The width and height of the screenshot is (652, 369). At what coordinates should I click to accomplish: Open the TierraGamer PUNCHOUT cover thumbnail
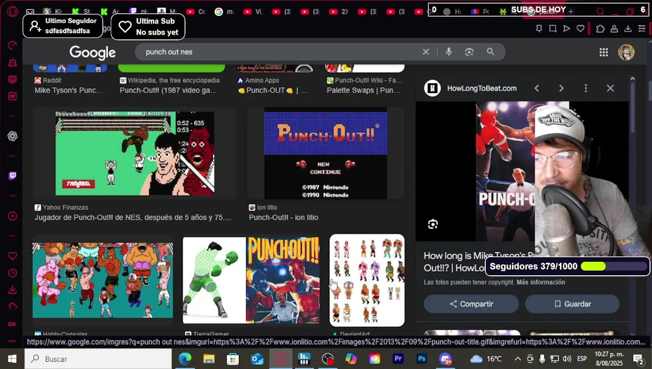pos(251,280)
